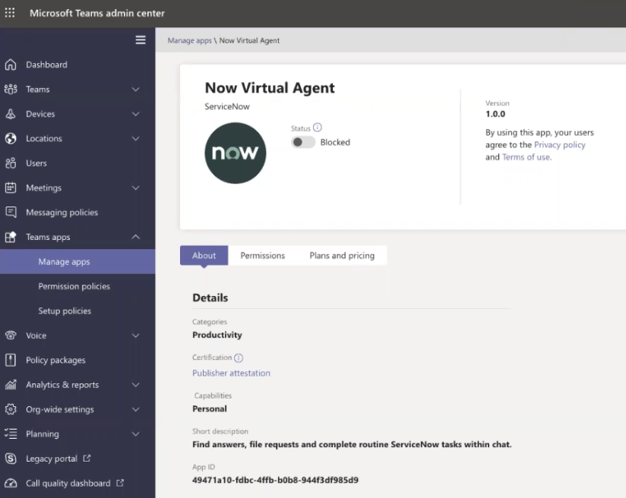Open the app launcher grid icon
626x498 pixels.
[10, 13]
